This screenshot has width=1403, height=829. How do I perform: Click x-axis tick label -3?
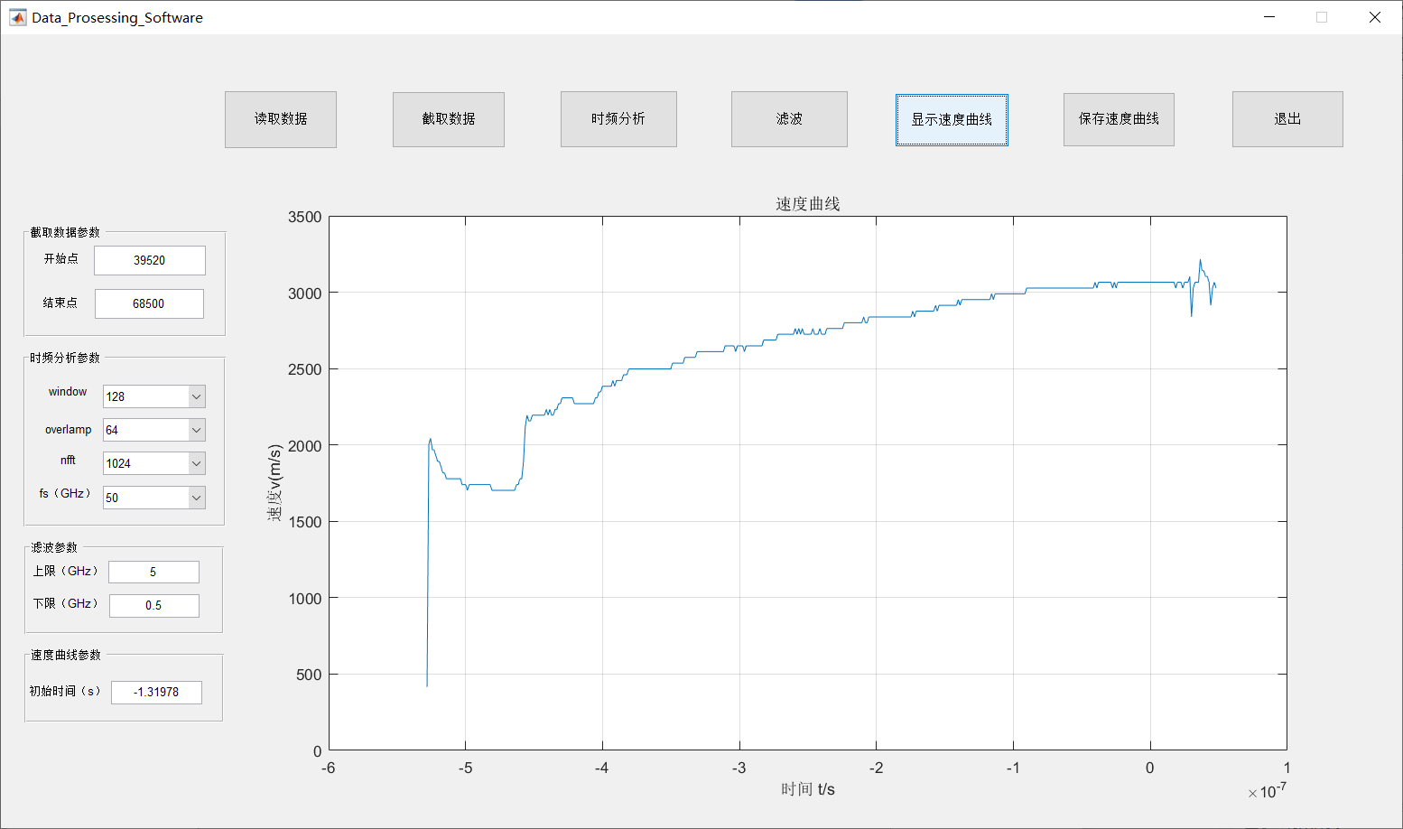coord(739,768)
